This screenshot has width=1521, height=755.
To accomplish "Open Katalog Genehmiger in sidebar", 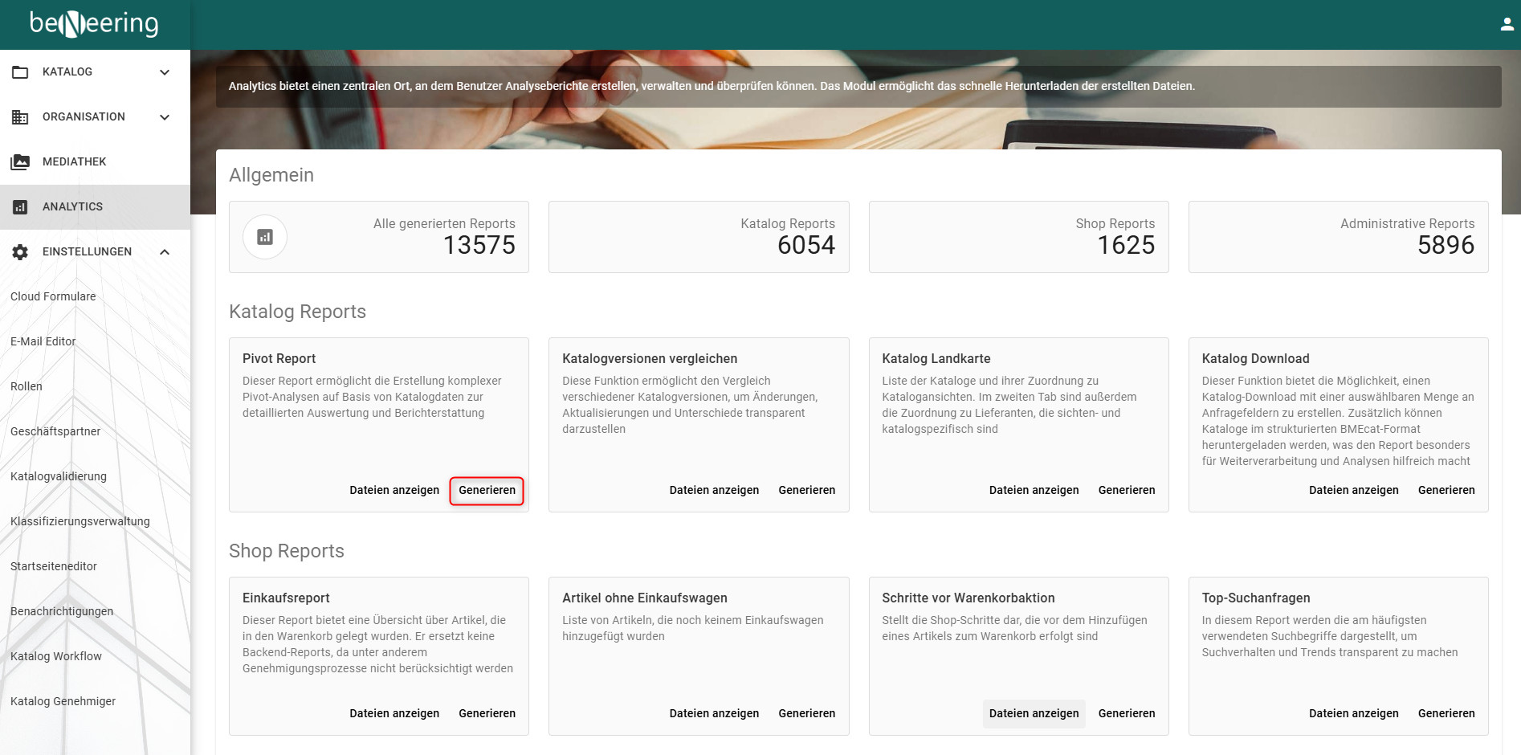I will [63, 701].
